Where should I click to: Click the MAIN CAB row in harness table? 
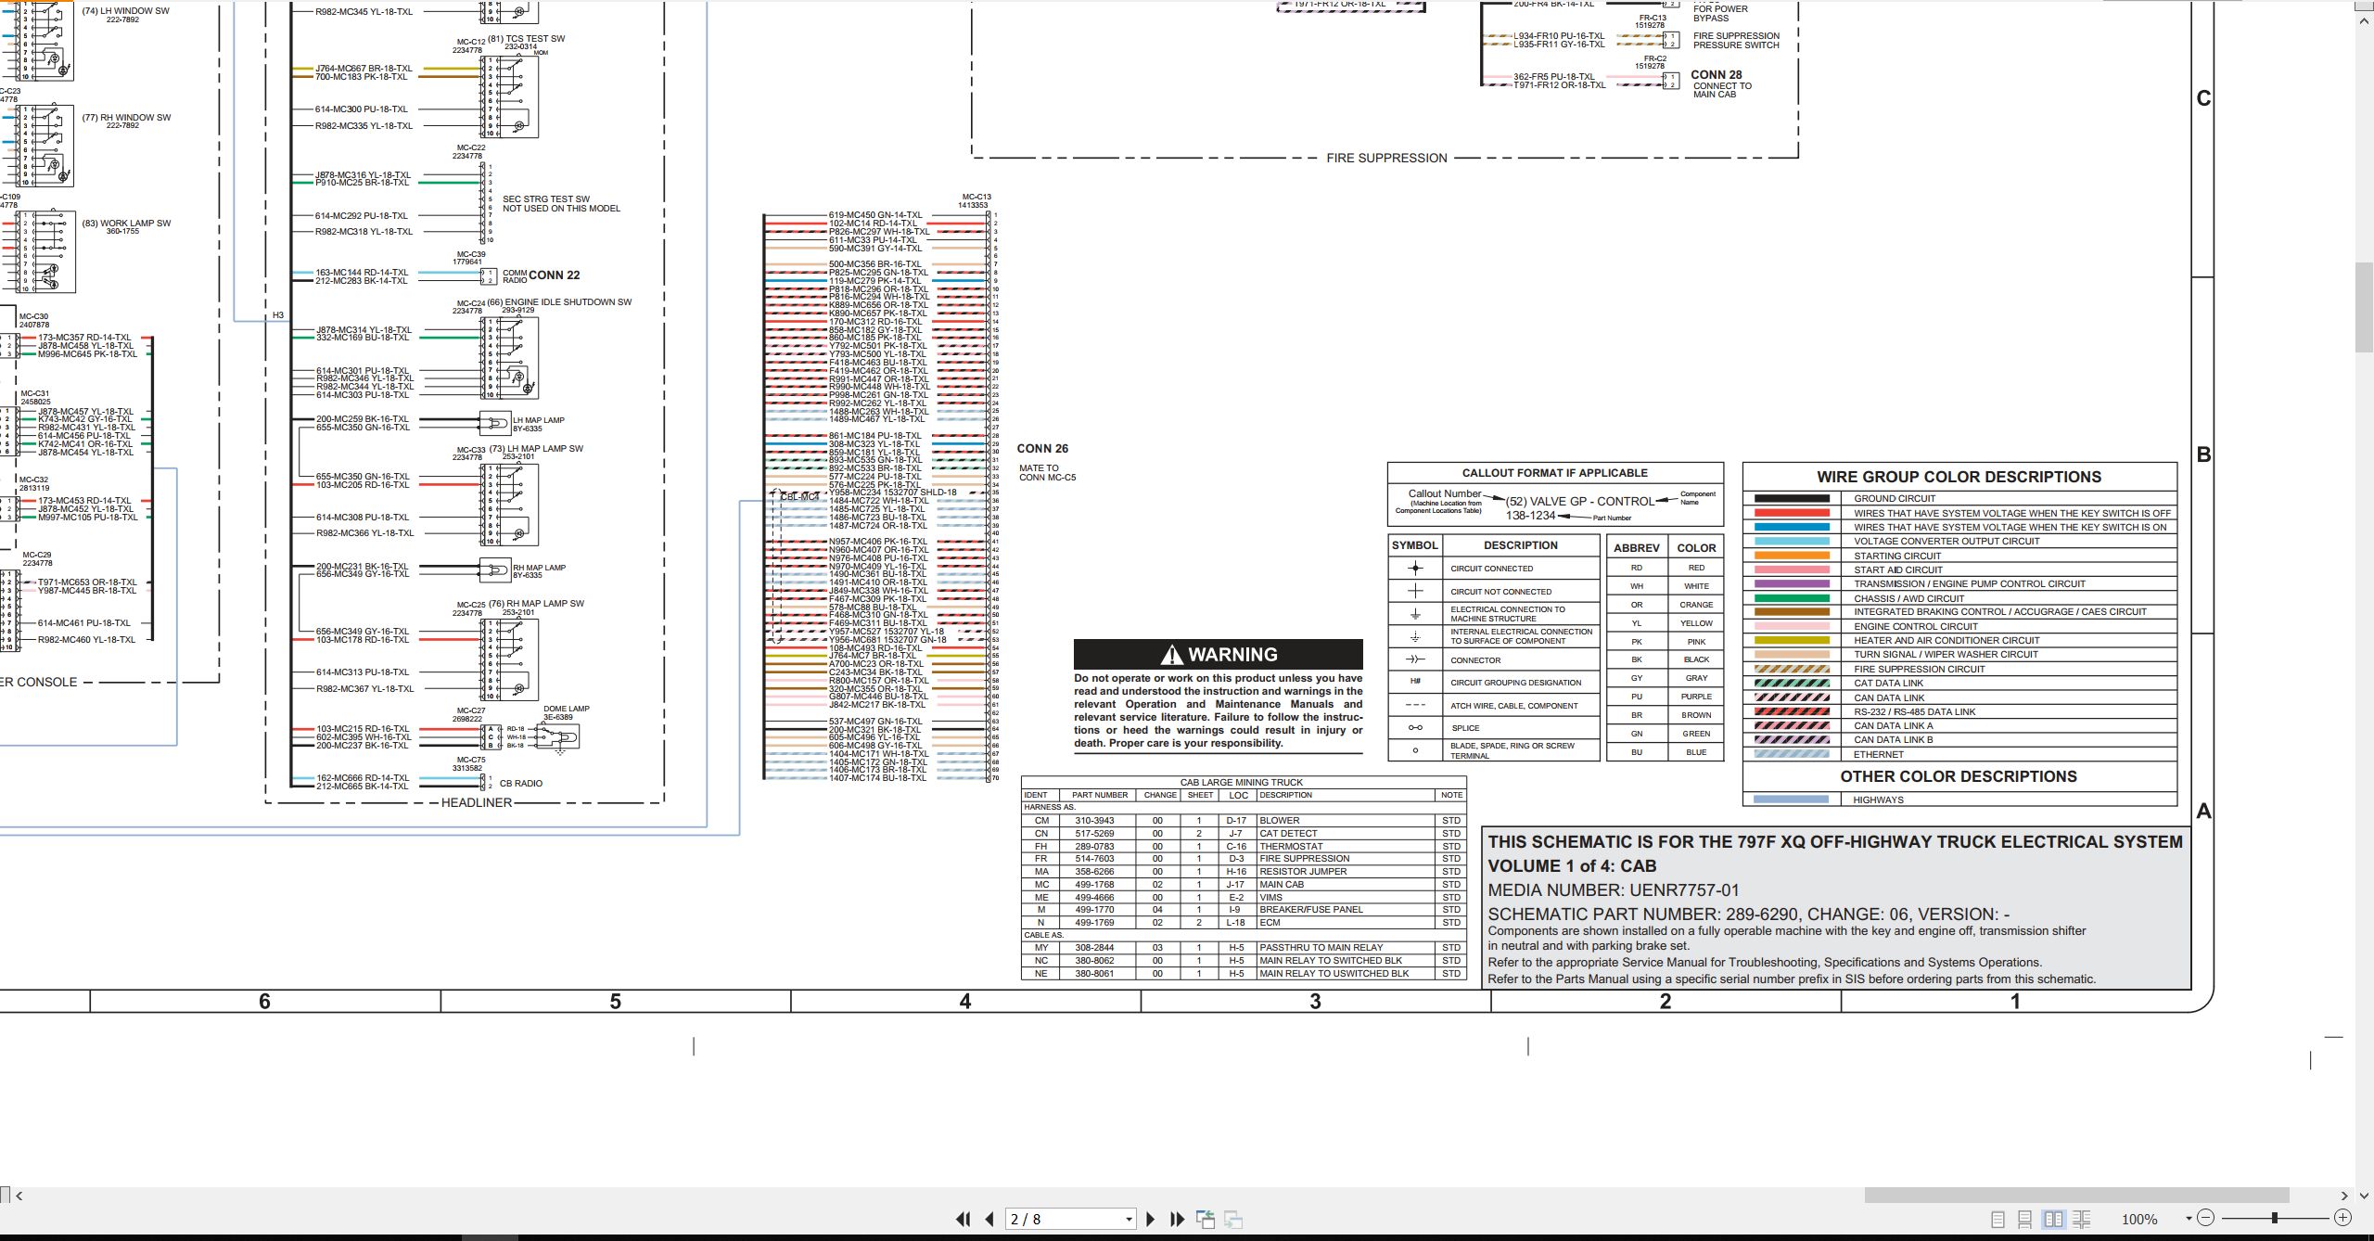pyautogui.click(x=1243, y=885)
